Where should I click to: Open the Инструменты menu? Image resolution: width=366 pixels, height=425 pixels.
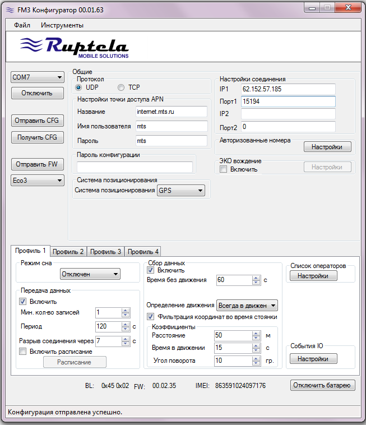pos(62,25)
